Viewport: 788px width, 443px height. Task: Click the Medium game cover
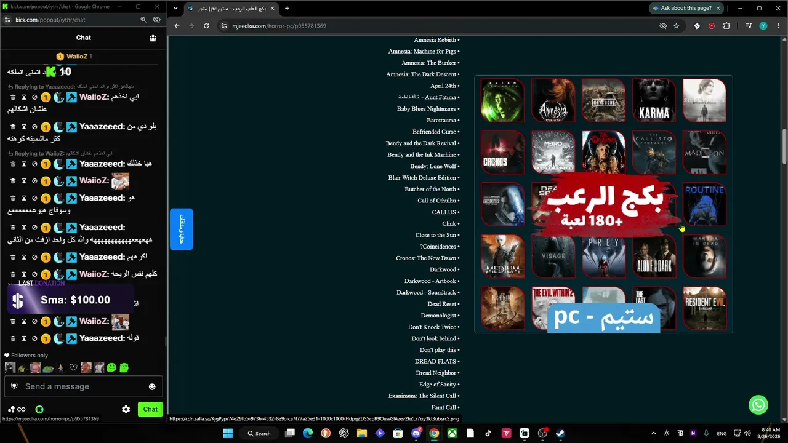(502, 256)
